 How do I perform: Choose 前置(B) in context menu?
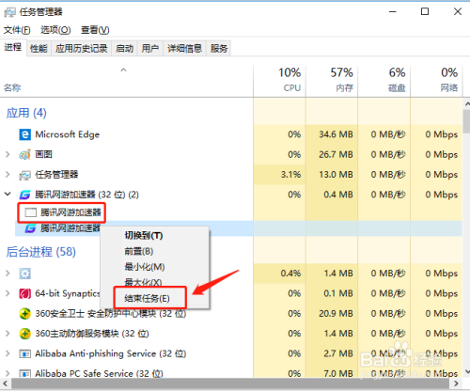(139, 251)
